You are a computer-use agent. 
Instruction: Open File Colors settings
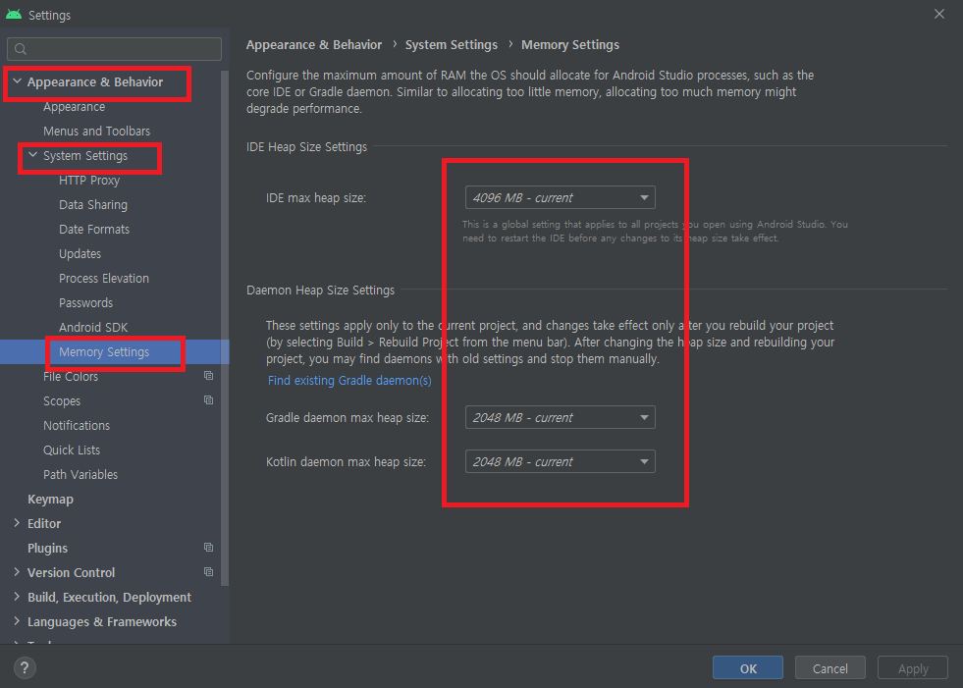tap(71, 377)
